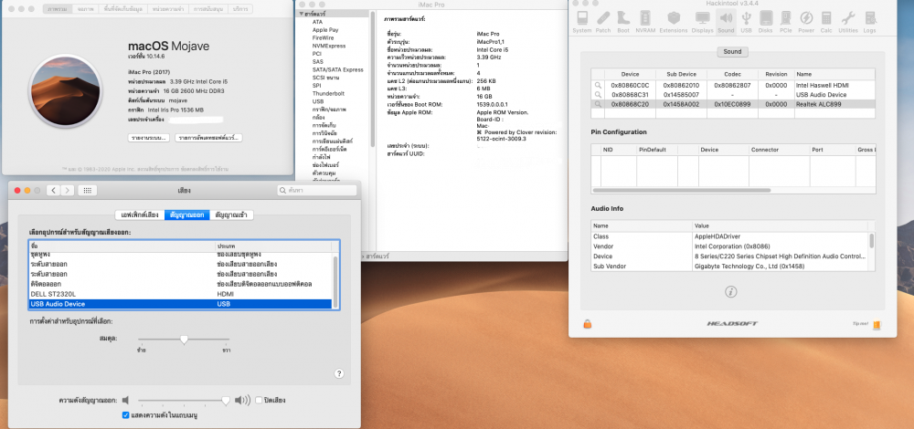Open the Utilities tab in Hackintool
This screenshot has width=914, height=429.
click(848, 22)
